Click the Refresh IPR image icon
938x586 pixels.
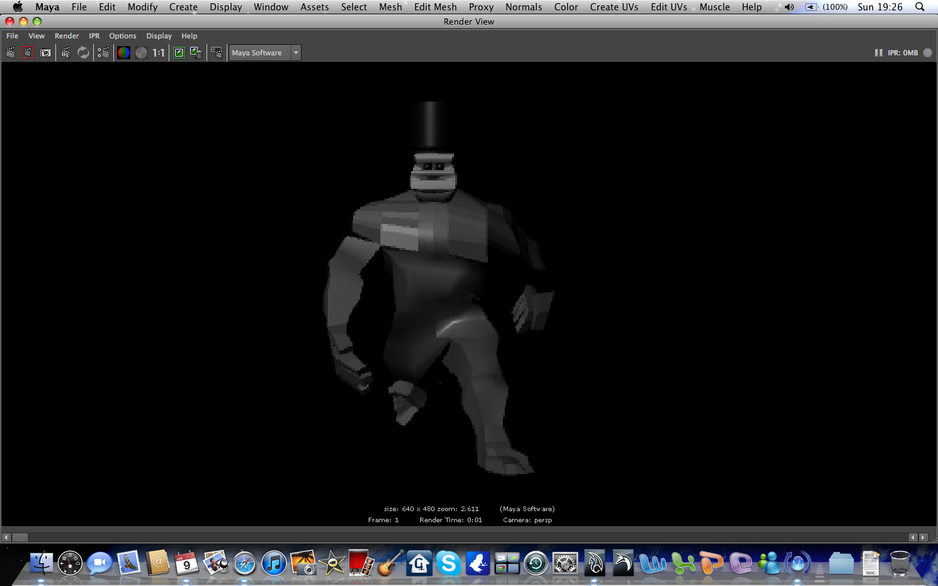[83, 53]
